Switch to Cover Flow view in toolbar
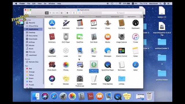The width and height of the screenshot is (185, 104). click(x=57, y=13)
